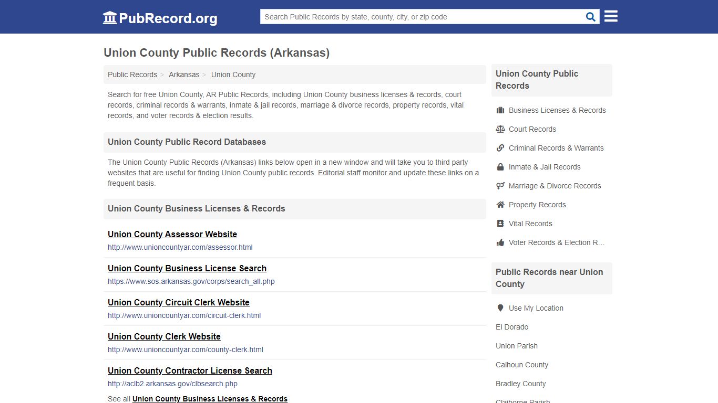Choose Use My Location
The width and height of the screenshot is (718, 403).
[536, 308]
